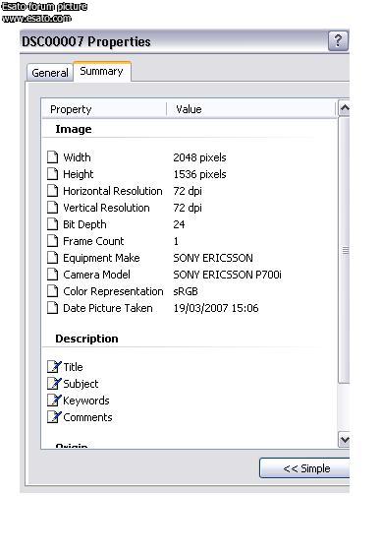
Task: Click the Comments edit icon
Action: click(x=54, y=416)
